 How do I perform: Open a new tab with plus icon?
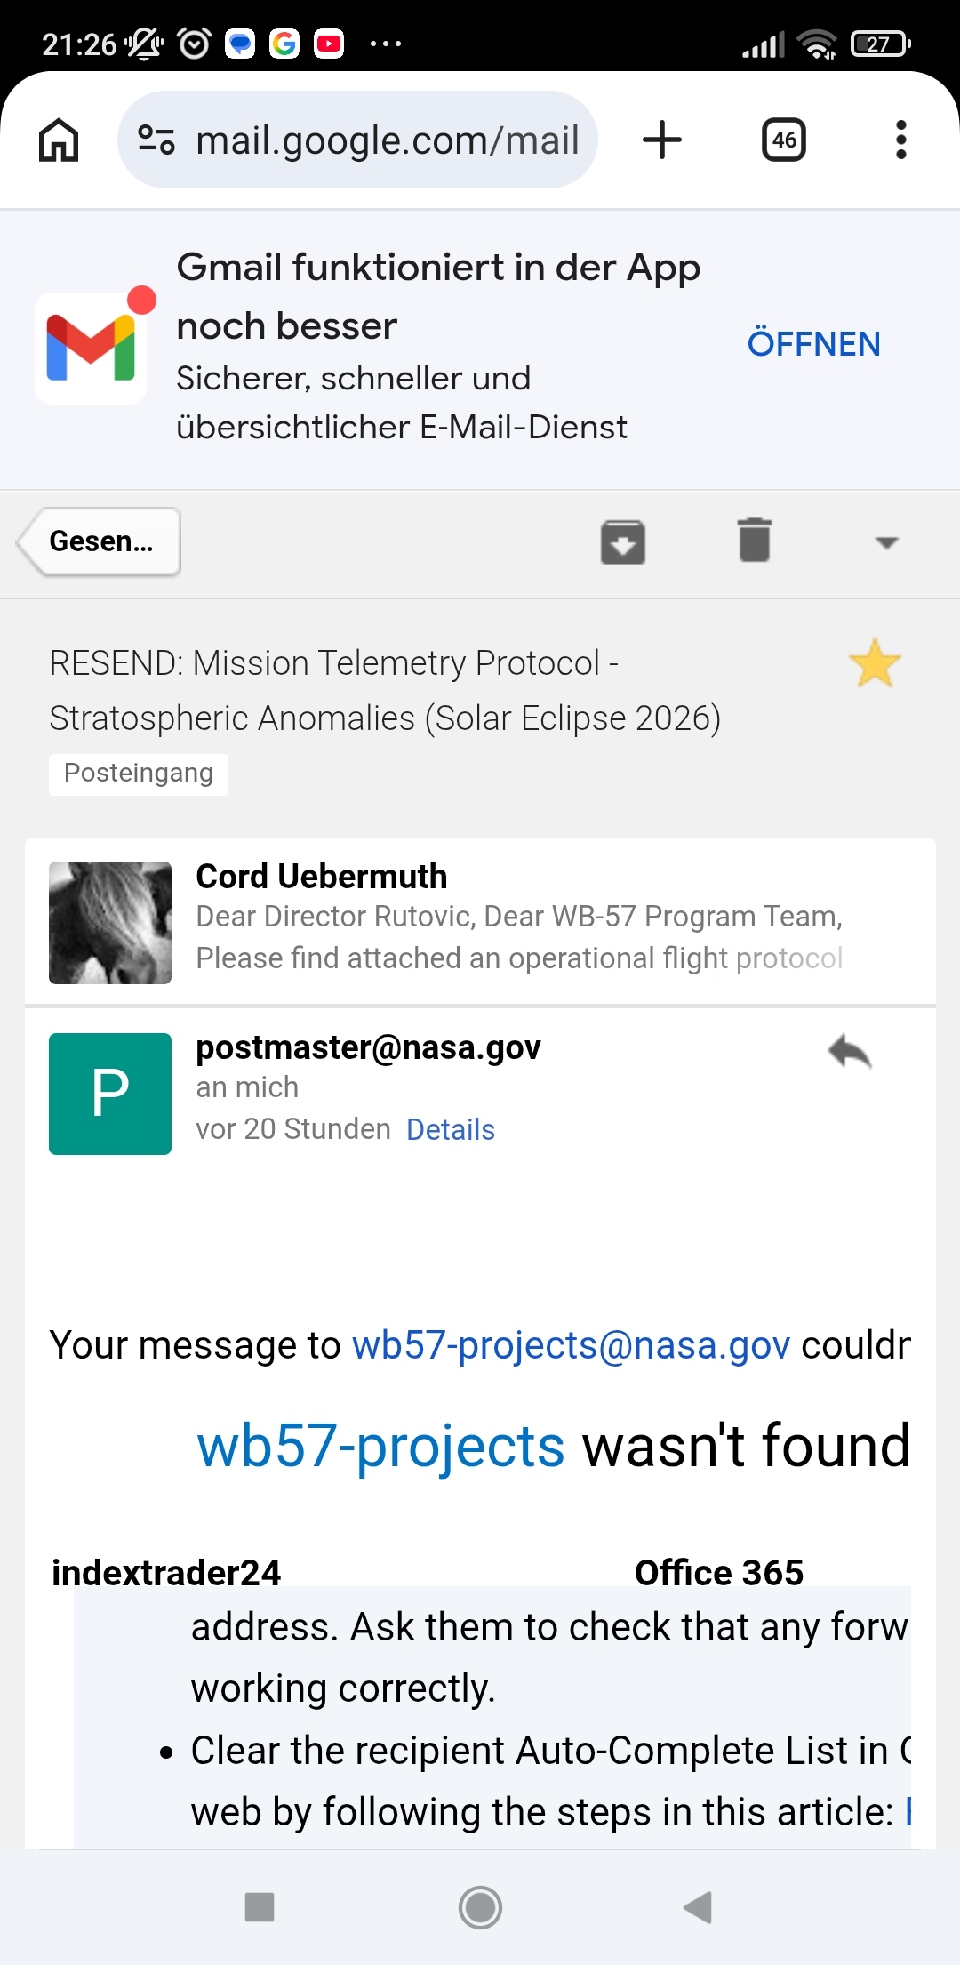(x=662, y=140)
